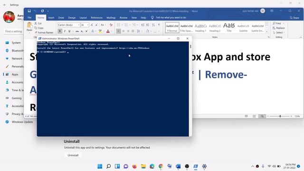The height and width of the screenshot is (171, 304).
Task: Collapse the Word ribbon using the chevron
Action: tap(301, 37)
